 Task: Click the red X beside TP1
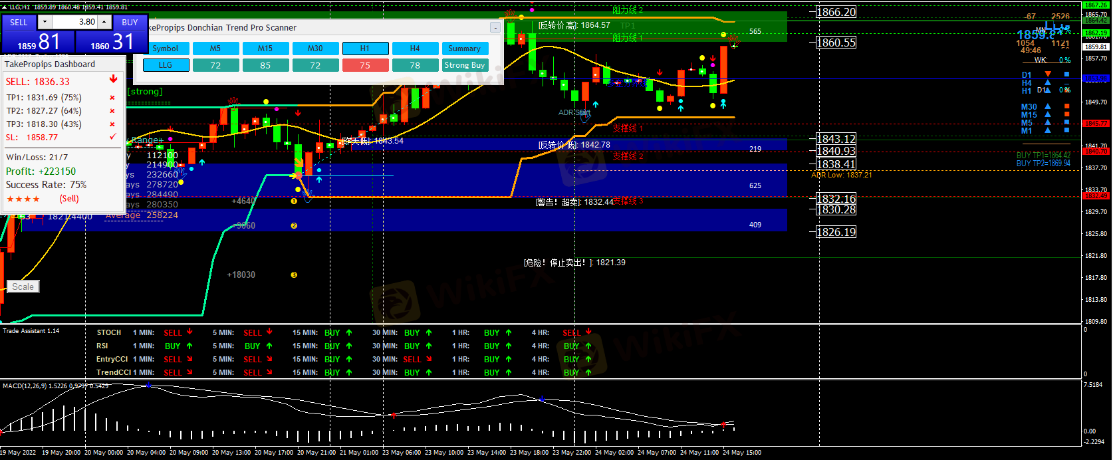[112, 98]
